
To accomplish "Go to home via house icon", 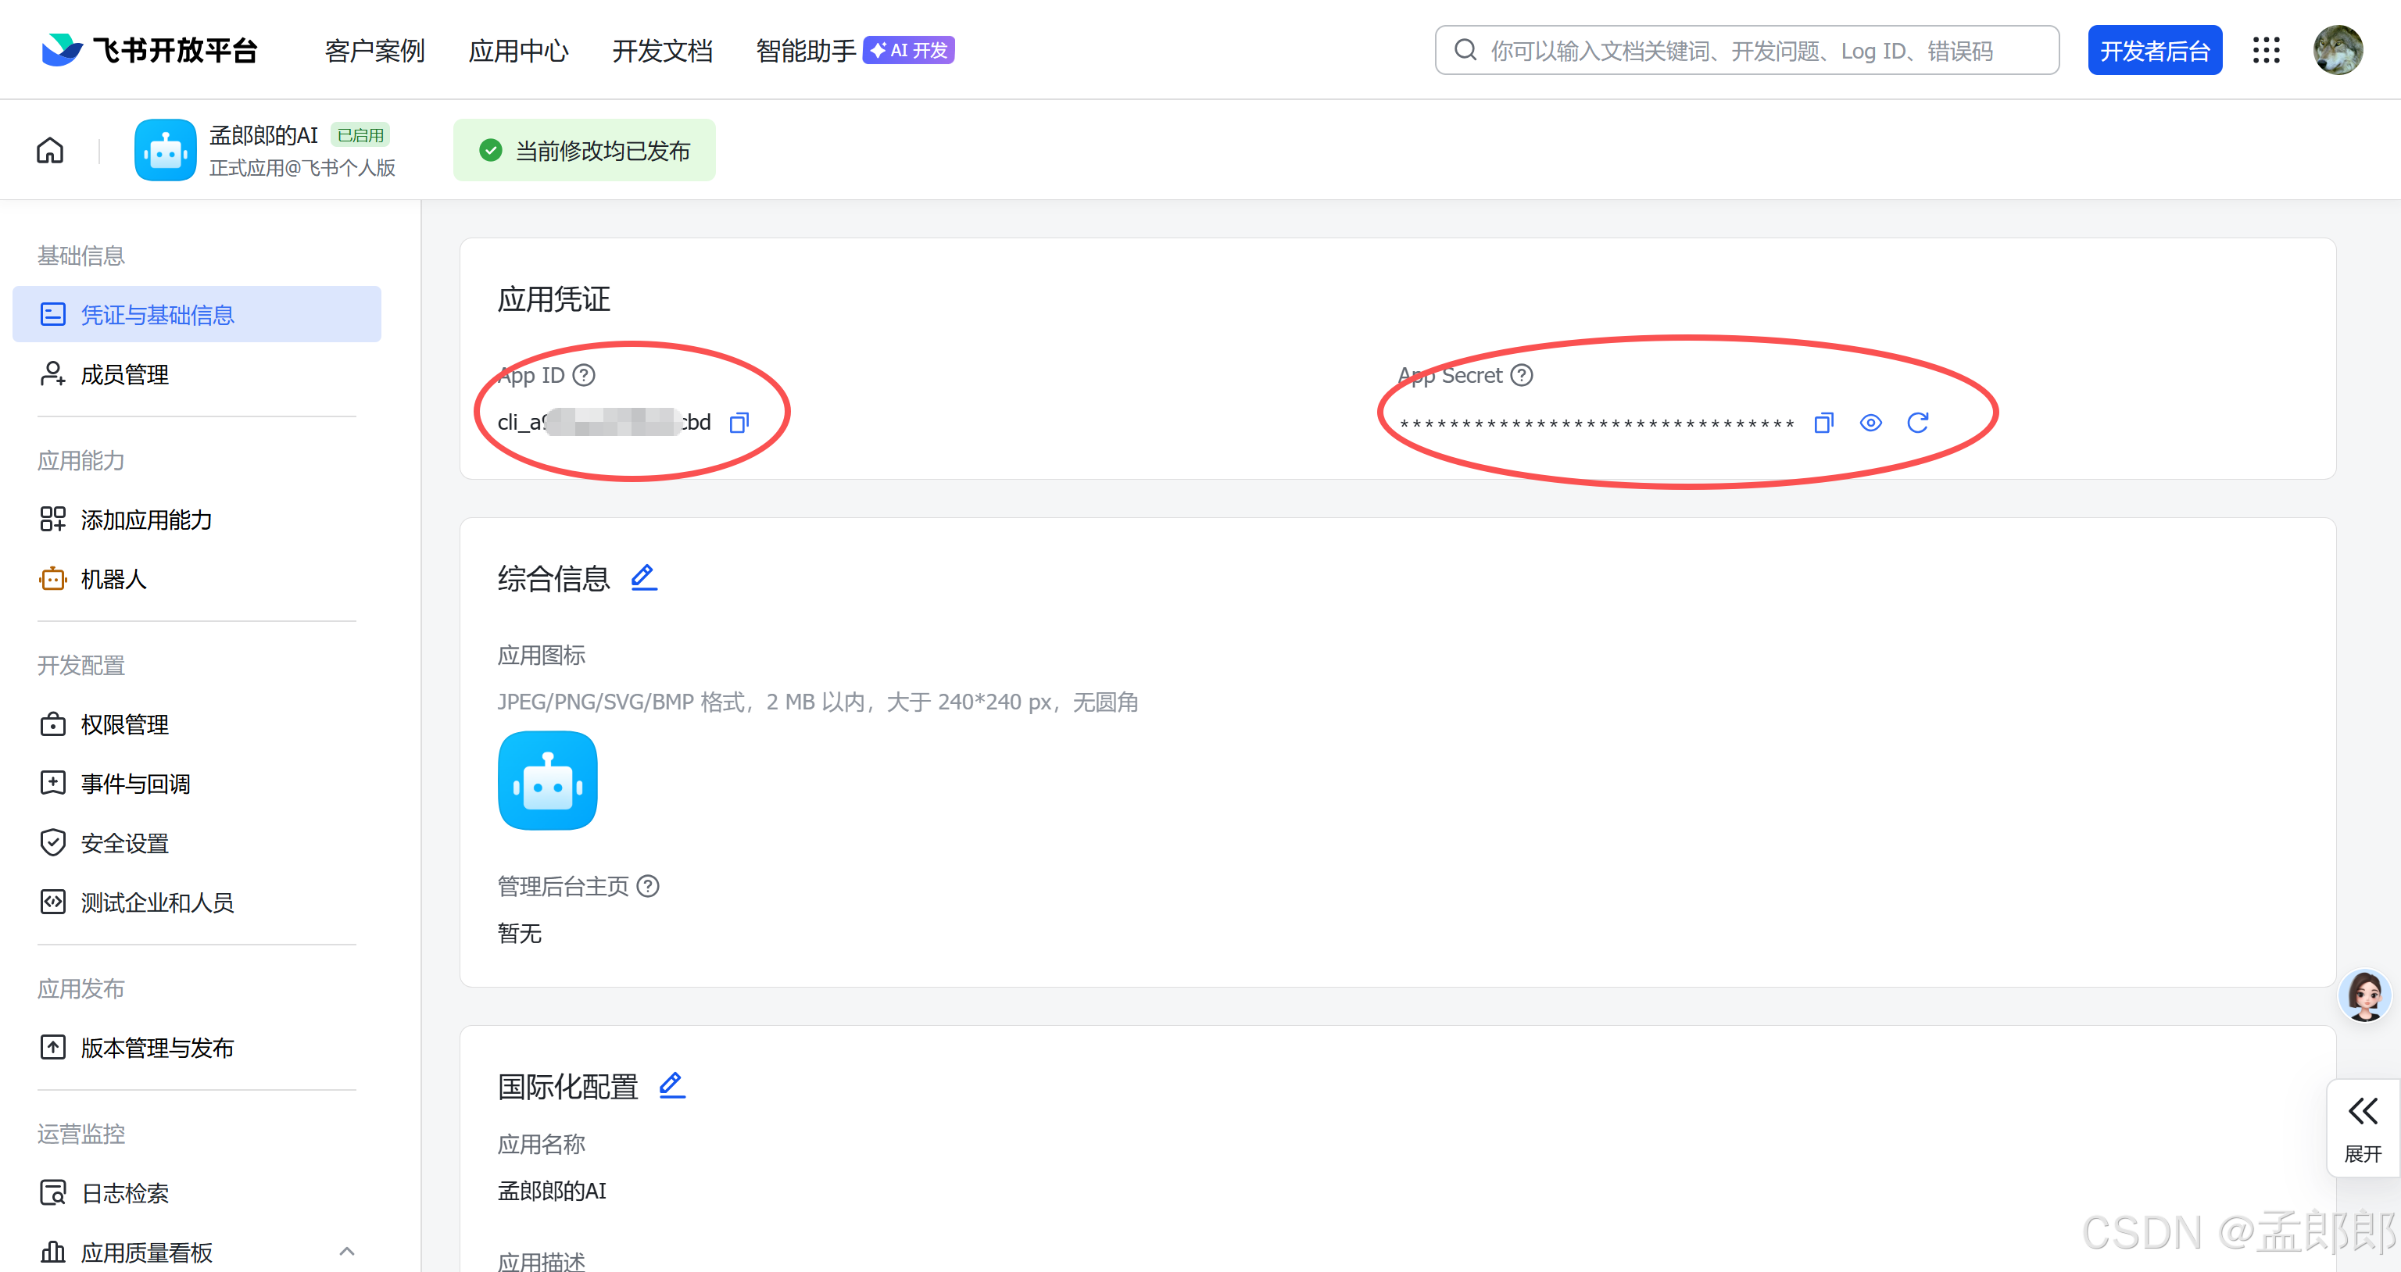I will pyautogui.click(x=50, y=150).
